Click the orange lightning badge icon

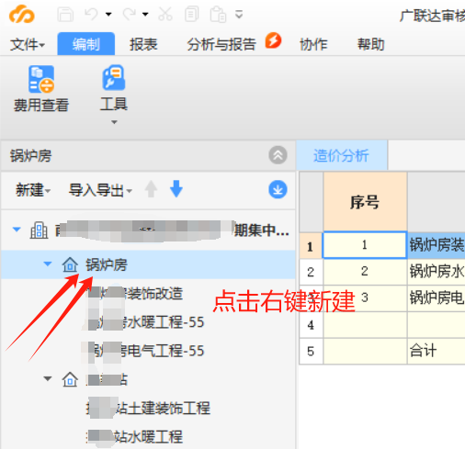(273, 40)
